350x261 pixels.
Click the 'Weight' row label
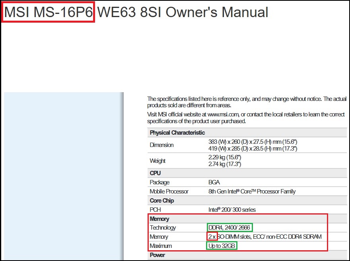(157, 161)
